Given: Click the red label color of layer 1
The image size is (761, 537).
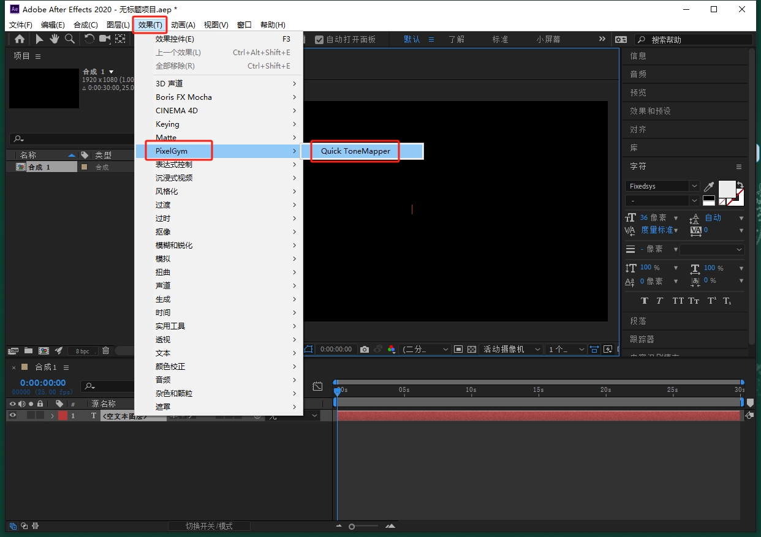Looking at the screenshot, I should 62,416.
